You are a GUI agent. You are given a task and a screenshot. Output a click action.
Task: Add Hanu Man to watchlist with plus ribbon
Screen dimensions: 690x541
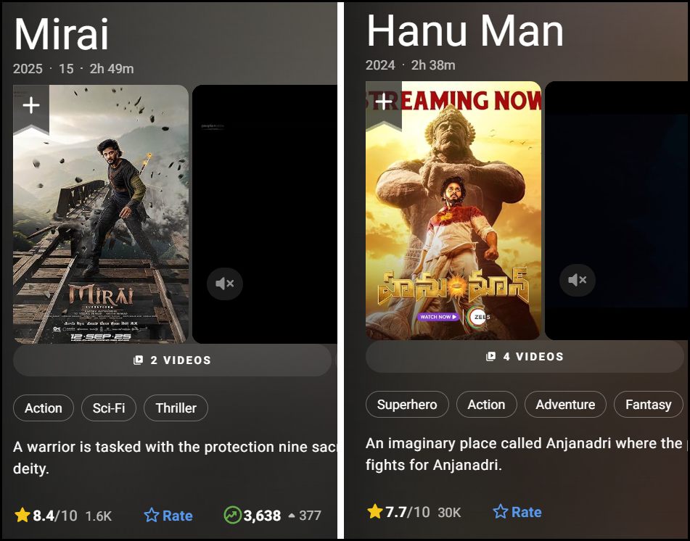[384, 104]
